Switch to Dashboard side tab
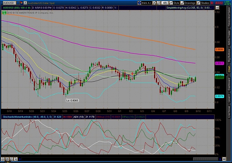This screenshot has width=232, height=163. (x=229, y=84)
